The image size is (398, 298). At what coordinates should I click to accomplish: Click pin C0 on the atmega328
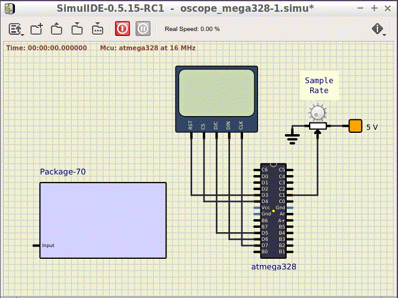290,201
